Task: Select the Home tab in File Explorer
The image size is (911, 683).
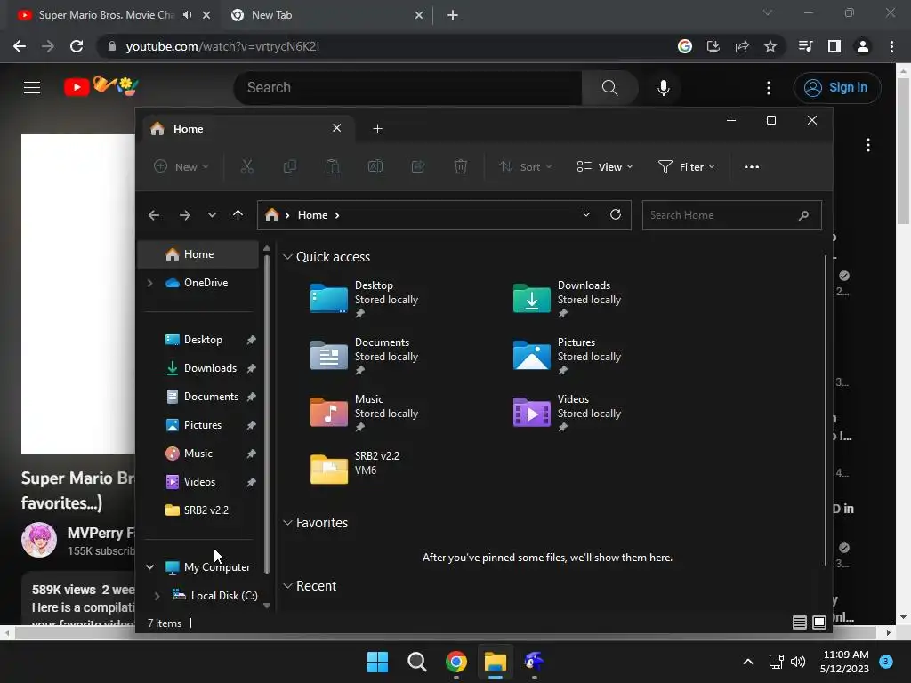Action: pos(246,128)
